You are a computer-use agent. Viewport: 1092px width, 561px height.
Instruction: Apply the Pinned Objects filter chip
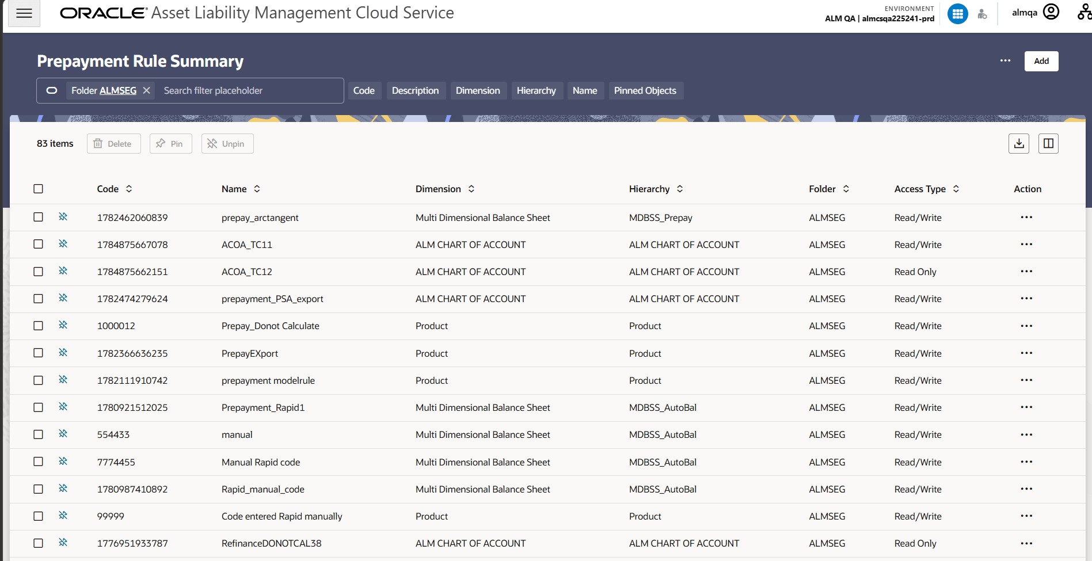[645, 90]
